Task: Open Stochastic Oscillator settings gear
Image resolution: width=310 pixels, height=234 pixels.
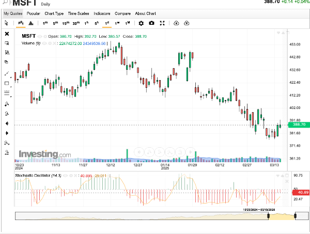Action: click(x=71, y=176)
